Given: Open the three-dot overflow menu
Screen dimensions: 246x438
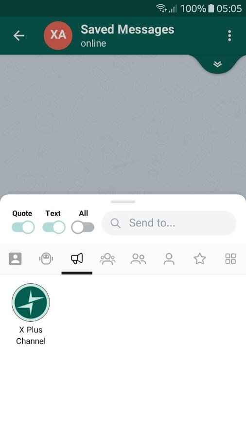Looking at the screenshot, I should pyautogui.click(x=229, y=36).
